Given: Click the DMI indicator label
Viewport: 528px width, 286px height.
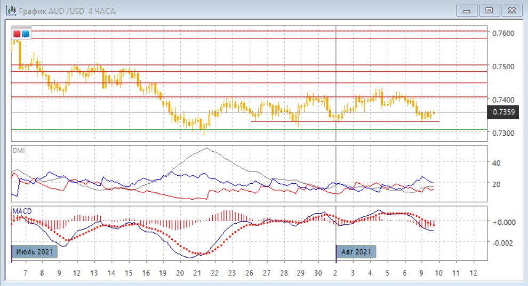Looking at the screenshot, I should click(19, 151).
